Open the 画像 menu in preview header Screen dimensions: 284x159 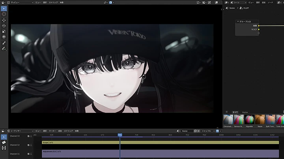point(62,2)
